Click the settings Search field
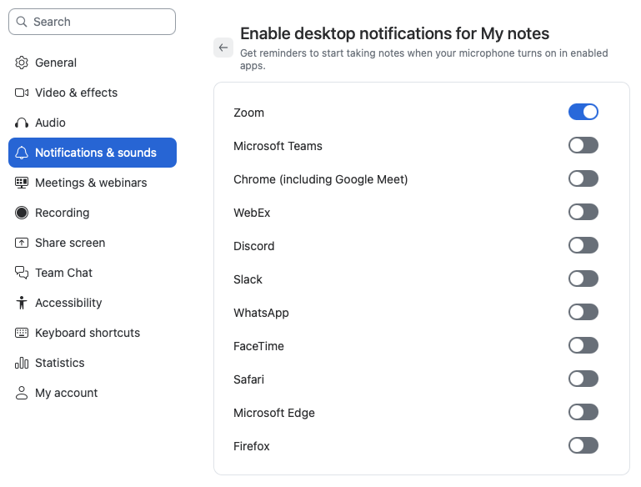The width and height of the screenshot is (641, 487). click(92, 22)
